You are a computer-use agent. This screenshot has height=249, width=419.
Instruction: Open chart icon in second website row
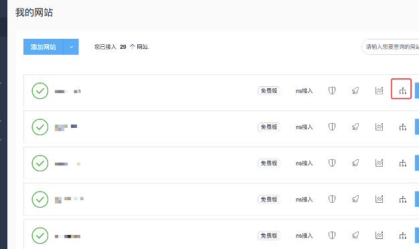point(379,127)
